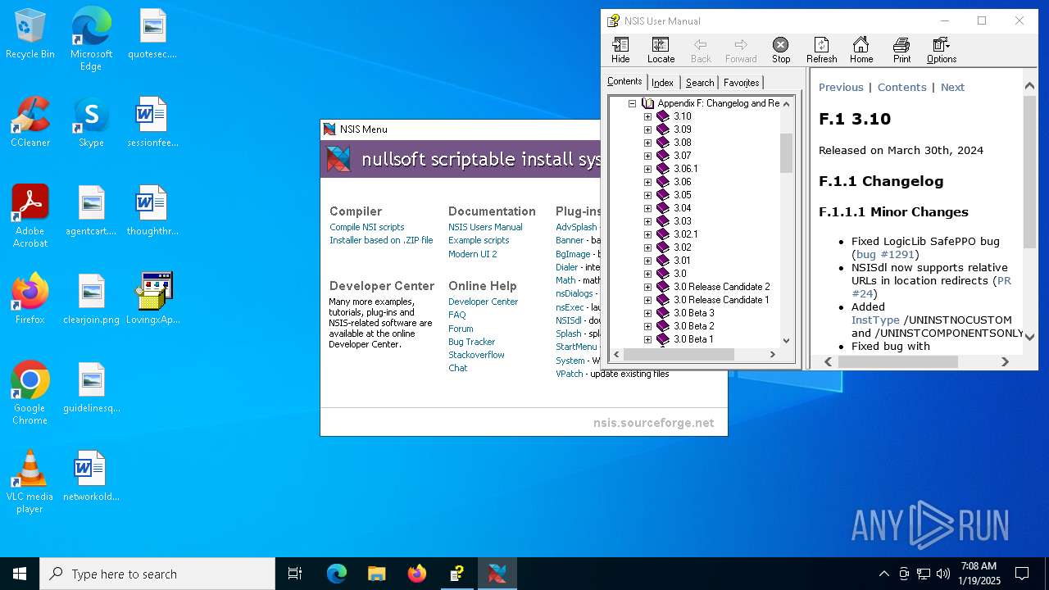Expand the 3.06.1 tree node
1049x590 pixels.
(647, 169)
